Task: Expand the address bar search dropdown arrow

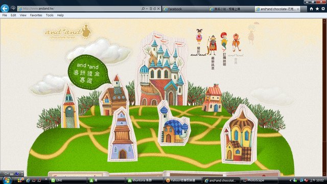Action: pyautogui.click(x=147, y=9)
